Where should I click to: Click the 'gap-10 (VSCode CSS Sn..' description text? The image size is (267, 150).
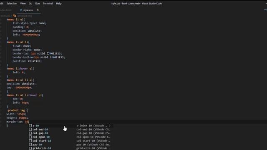(93, 145)
